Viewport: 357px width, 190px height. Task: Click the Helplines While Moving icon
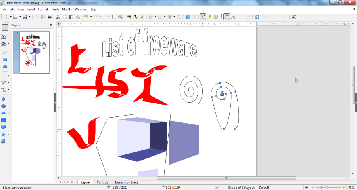pos(114,17)
